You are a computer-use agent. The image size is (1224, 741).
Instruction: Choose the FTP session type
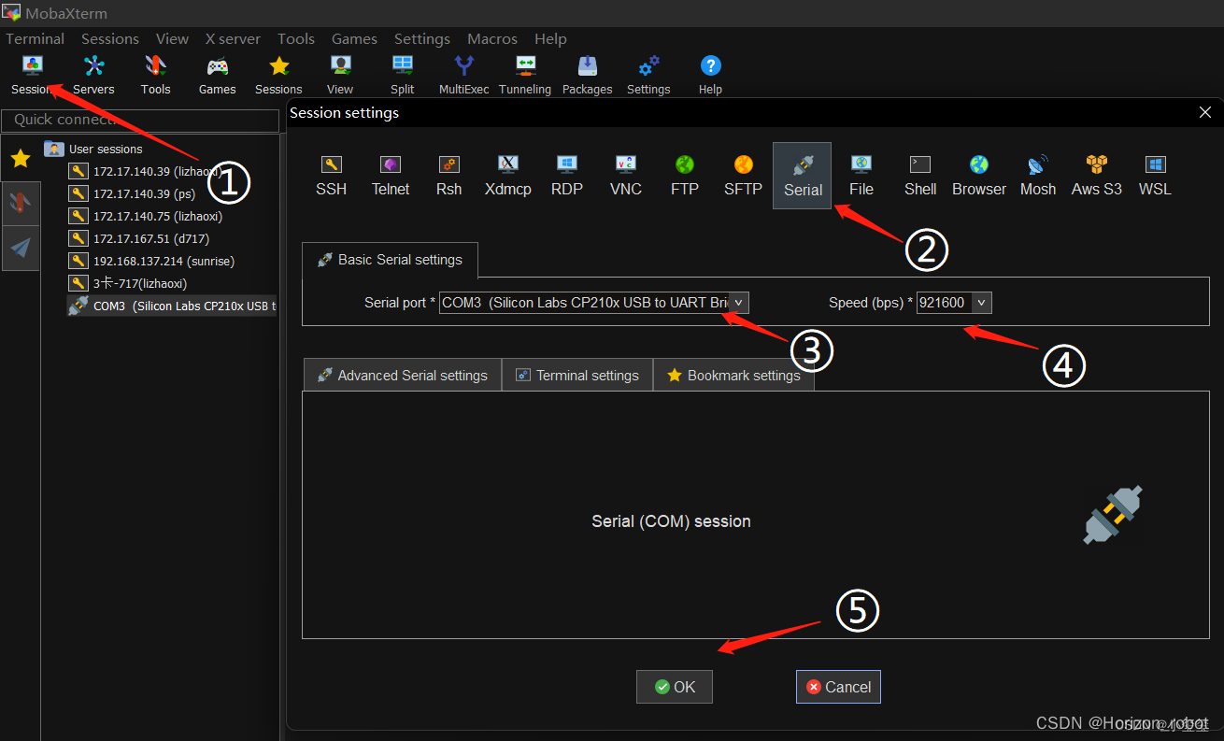[x=685, y=176]
